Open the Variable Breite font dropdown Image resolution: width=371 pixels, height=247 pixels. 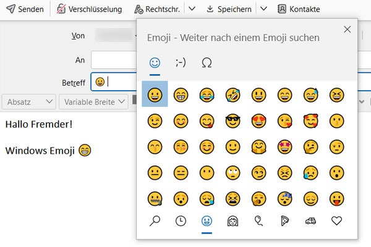(x=94, y=102)
